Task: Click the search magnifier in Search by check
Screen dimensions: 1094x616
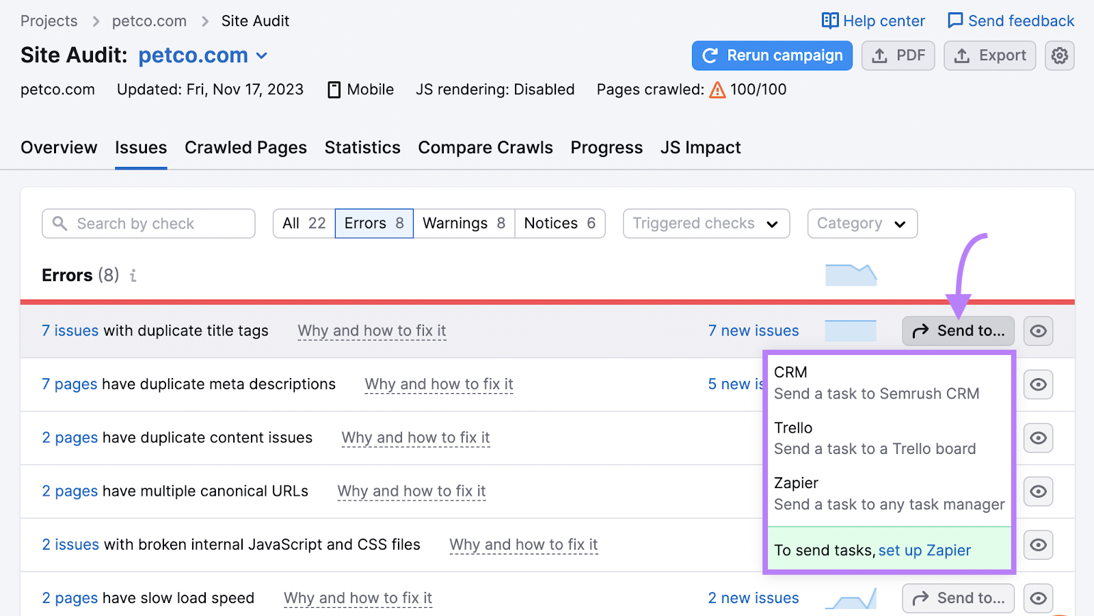Action: pyautogui.click(x=60, y=223)
